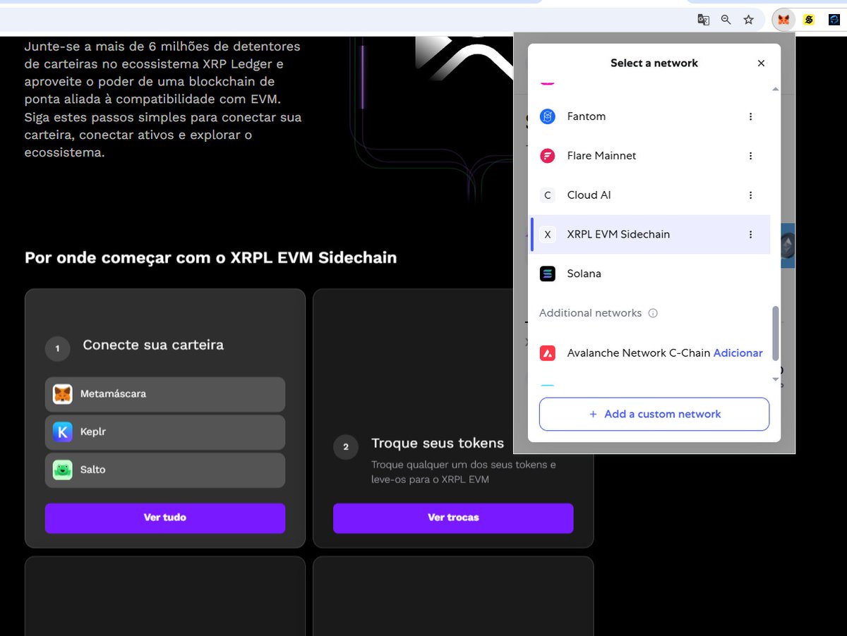Viewport: 847px width, 636px height.
Task: Open the MetaMask fox extension icon
Action: coord(783,20)
